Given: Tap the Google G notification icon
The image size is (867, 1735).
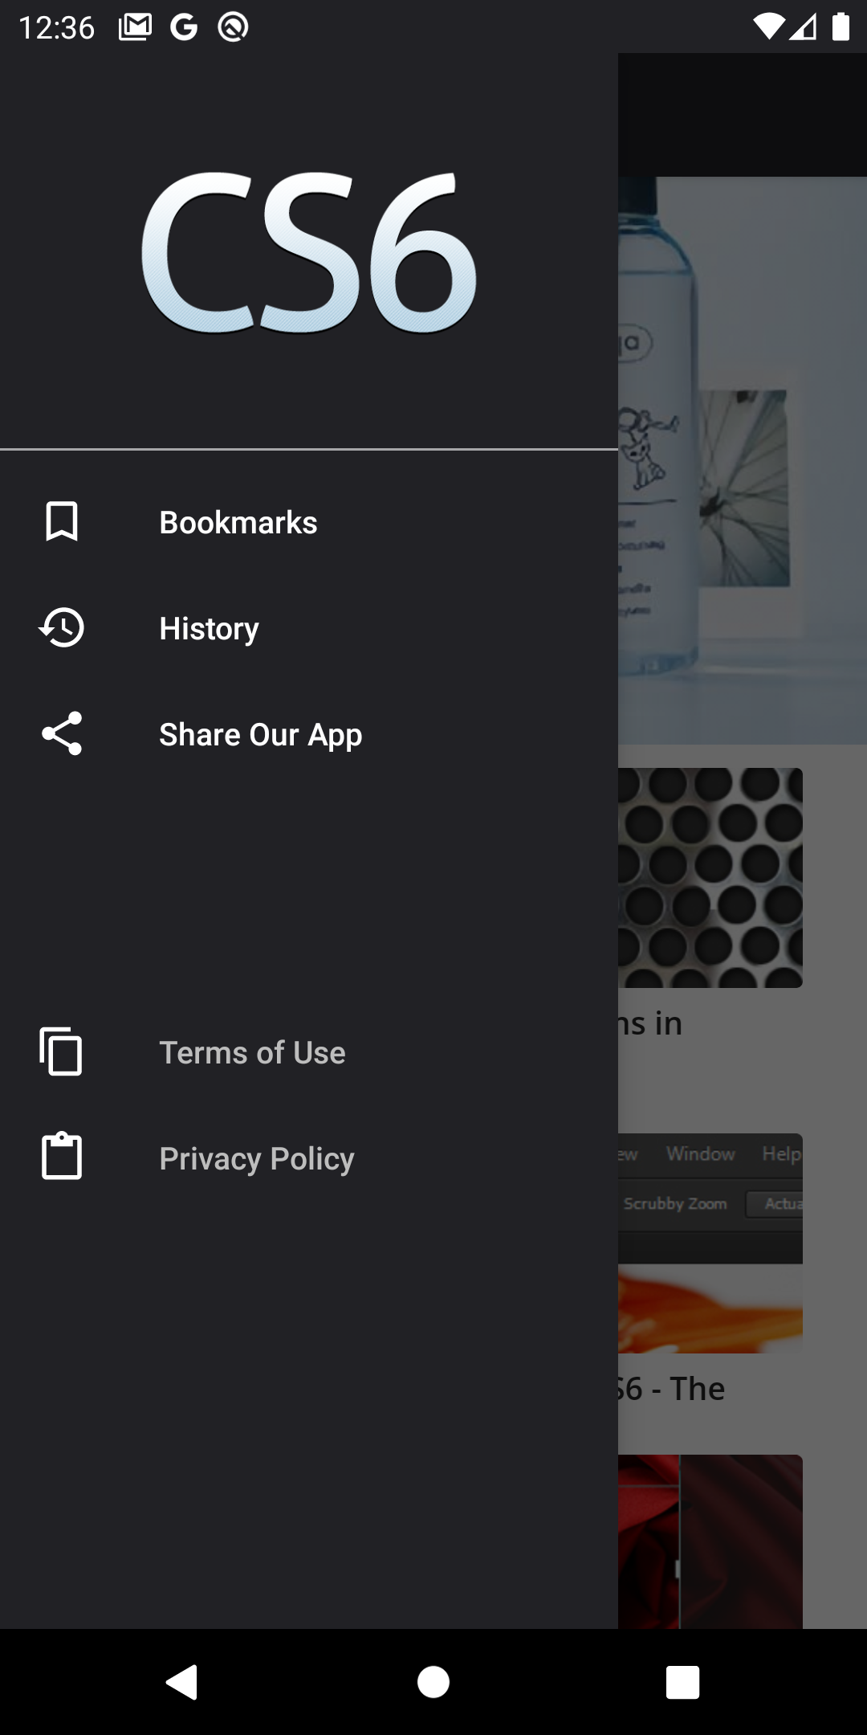Looking at the screenshot, I should click(x=184, y=27).
